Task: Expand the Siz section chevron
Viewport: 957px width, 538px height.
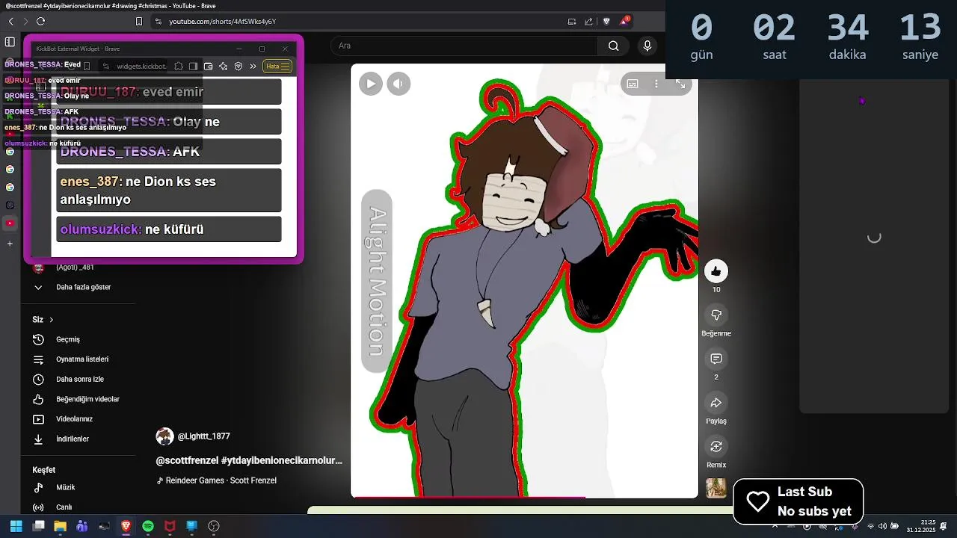Action: pyautogui.click(x=51, y=320)
